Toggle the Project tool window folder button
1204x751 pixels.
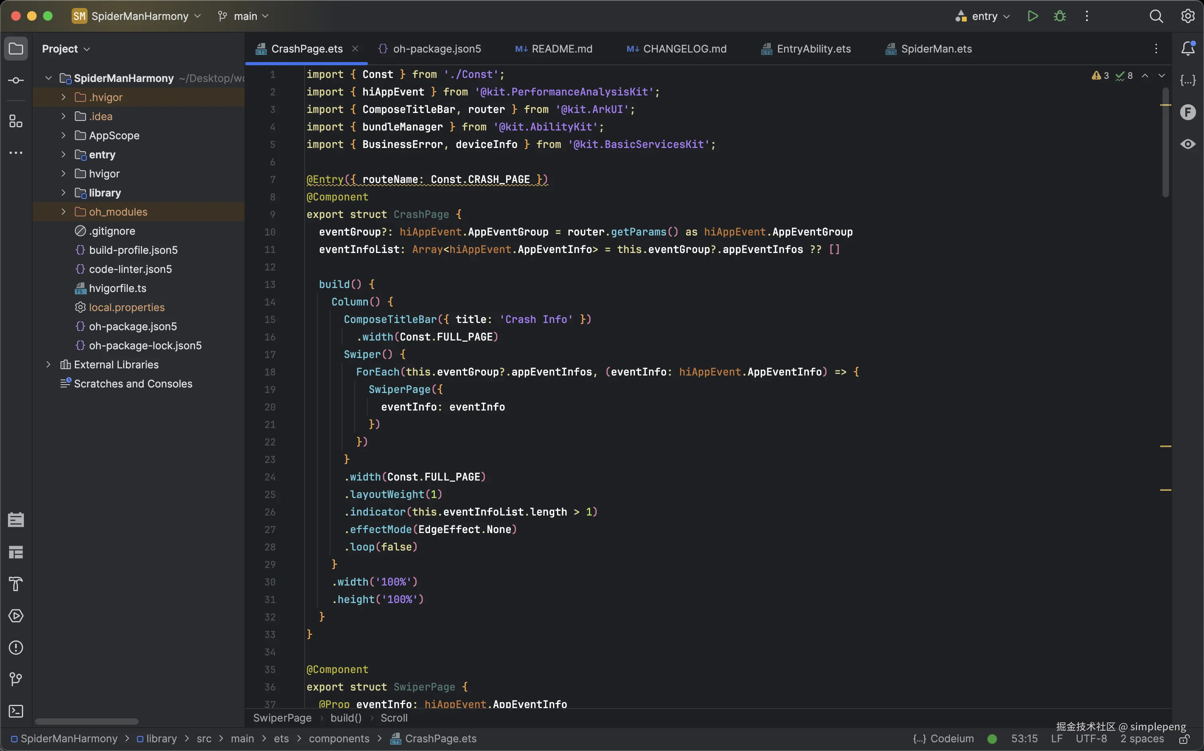(x=16, y=49)
